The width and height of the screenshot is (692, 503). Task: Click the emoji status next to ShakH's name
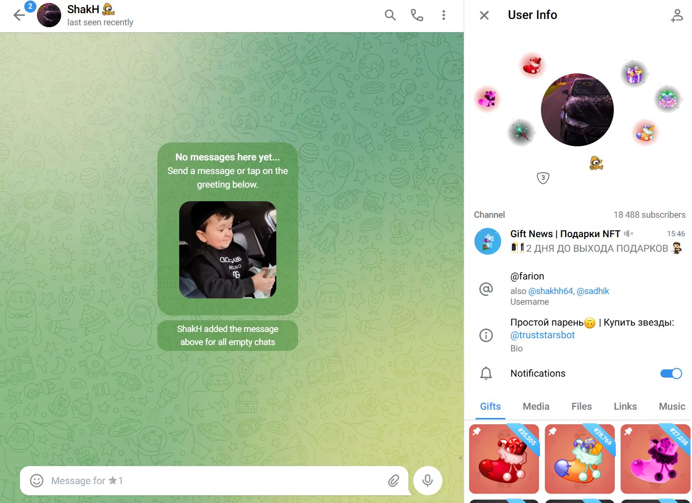point(109,9)
